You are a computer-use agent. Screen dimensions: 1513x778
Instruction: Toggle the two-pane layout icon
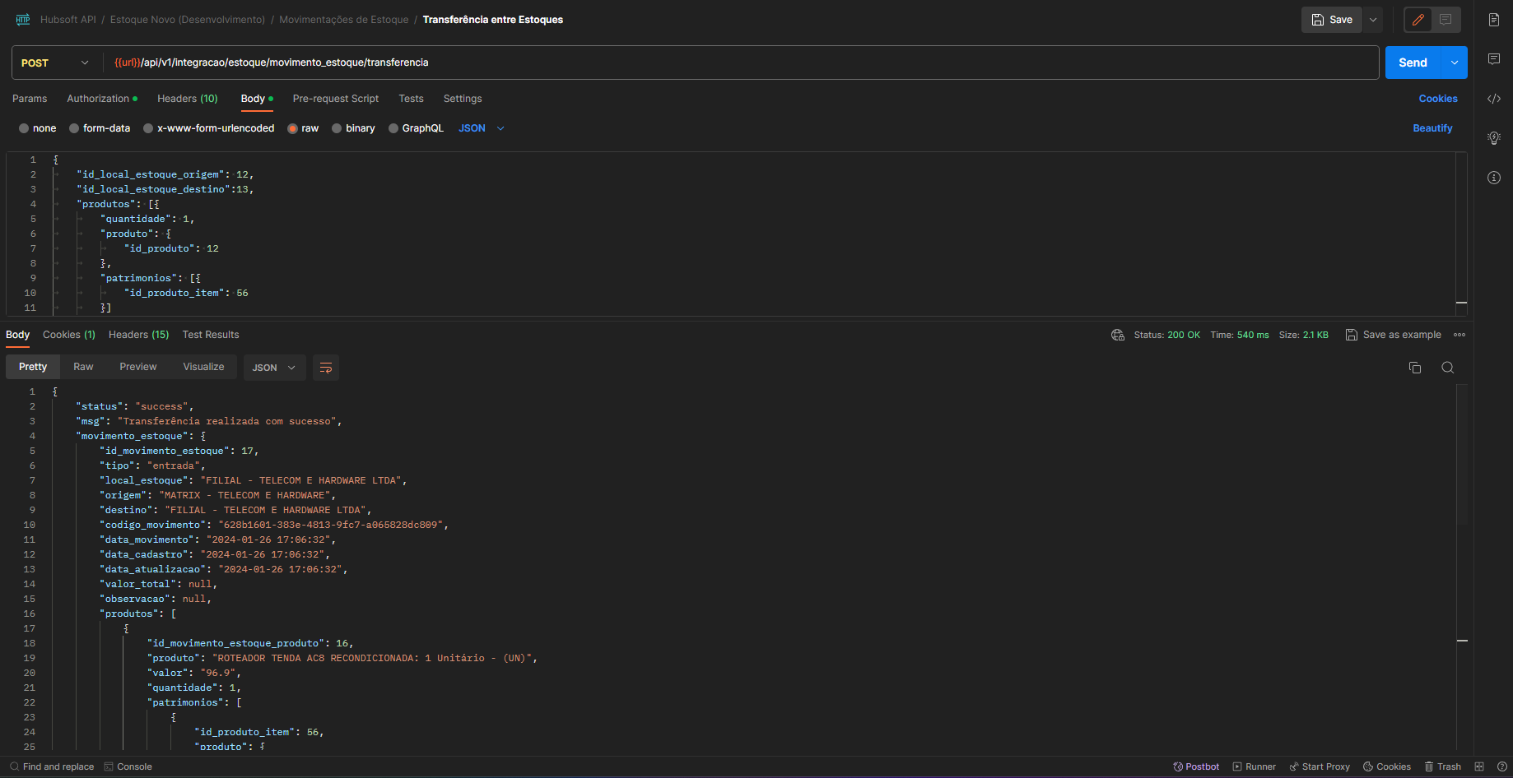(1479, 766)
